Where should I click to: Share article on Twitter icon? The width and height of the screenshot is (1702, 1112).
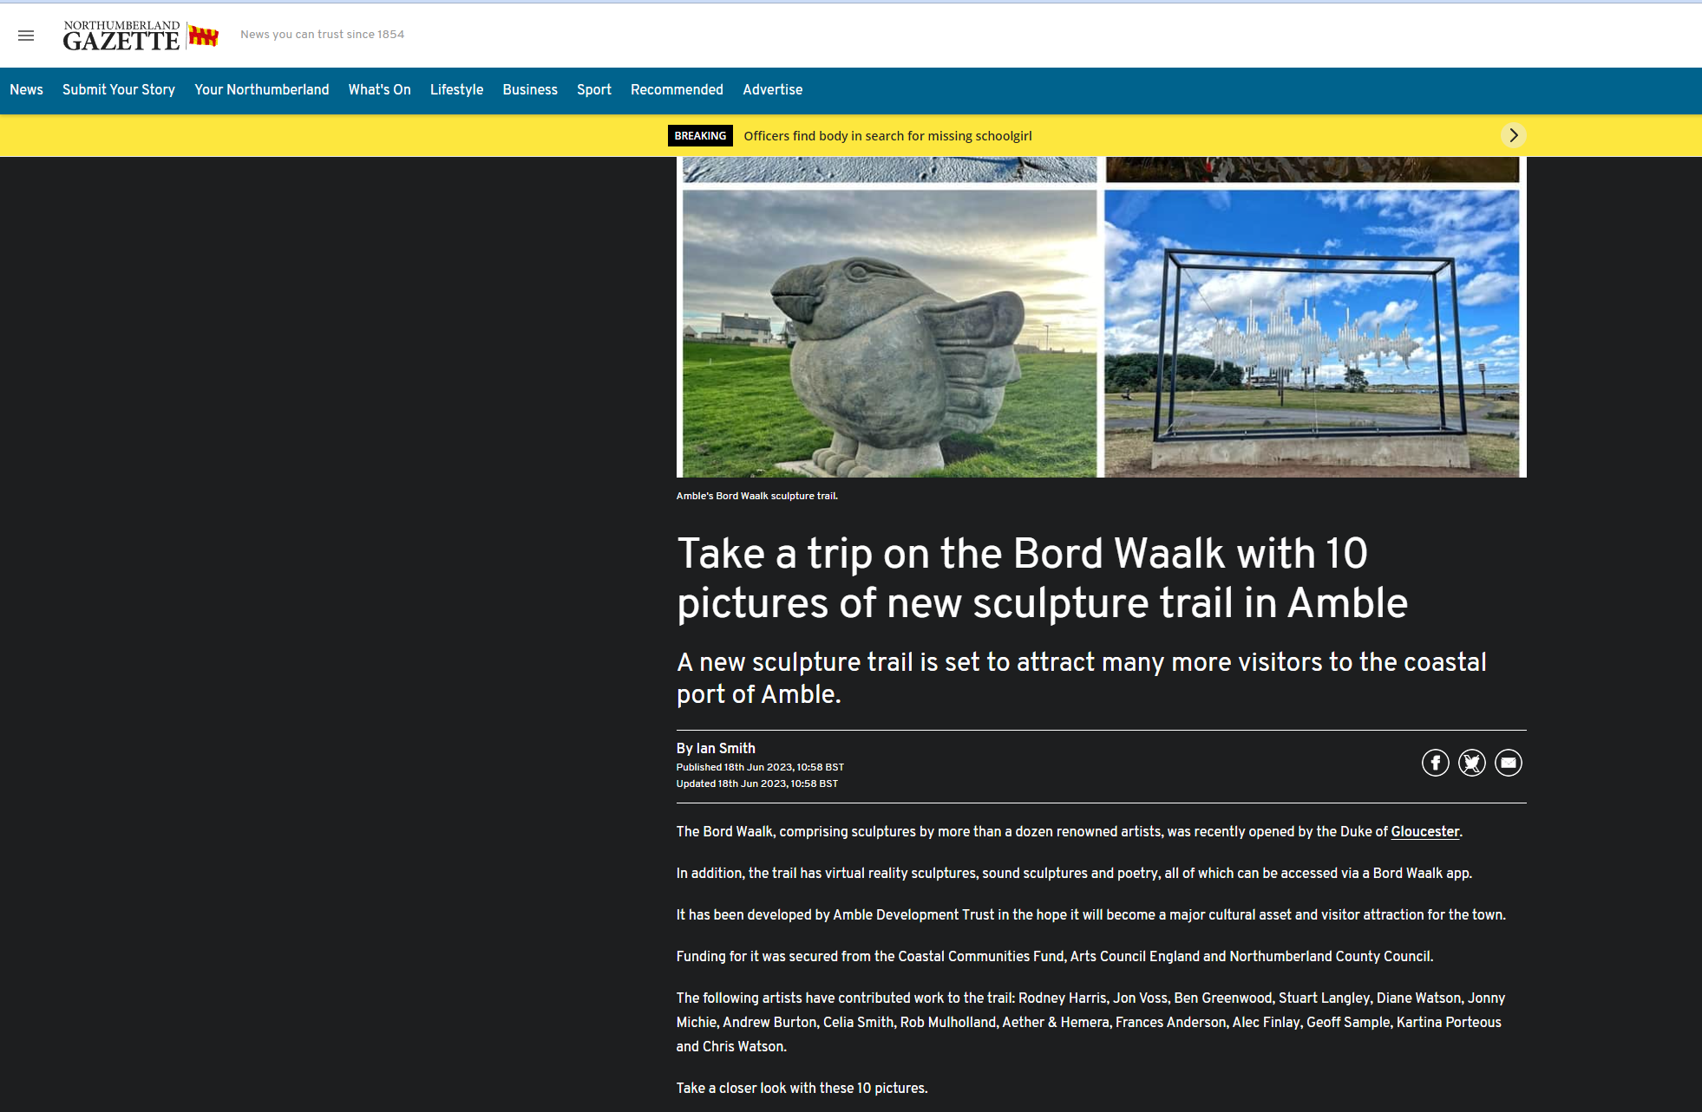1472,763
